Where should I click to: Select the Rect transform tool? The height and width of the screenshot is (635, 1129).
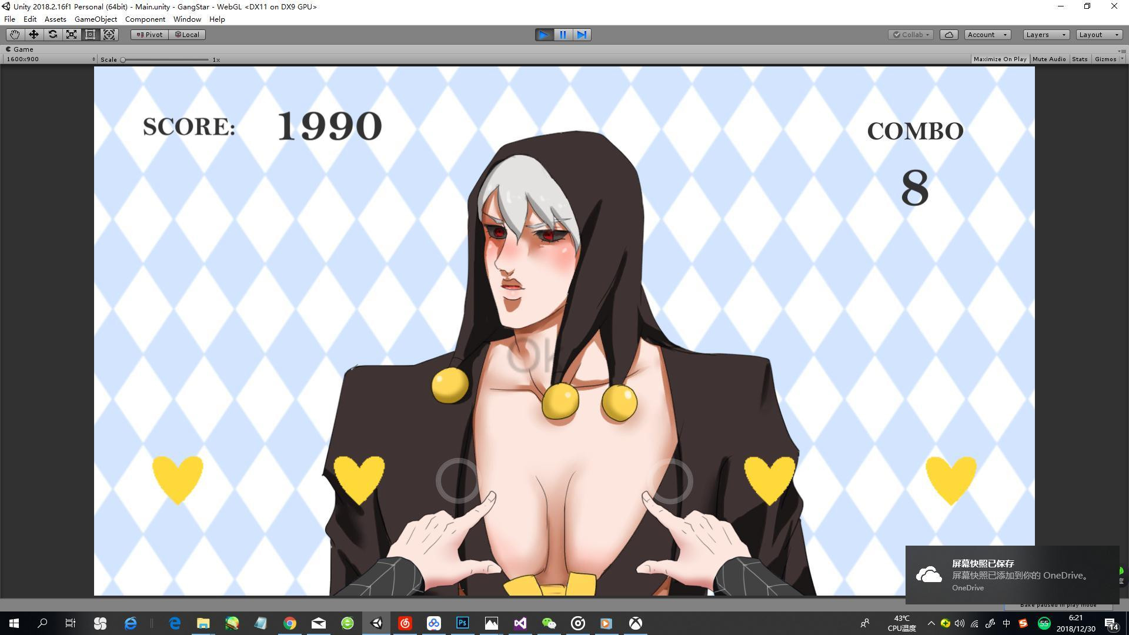coord(90,35)
